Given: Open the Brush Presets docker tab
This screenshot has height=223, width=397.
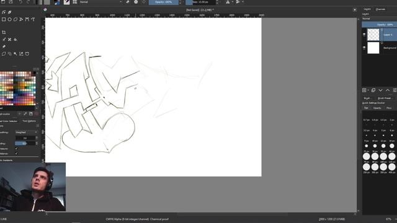Looking at the screenshot, I should pos(385,98).
